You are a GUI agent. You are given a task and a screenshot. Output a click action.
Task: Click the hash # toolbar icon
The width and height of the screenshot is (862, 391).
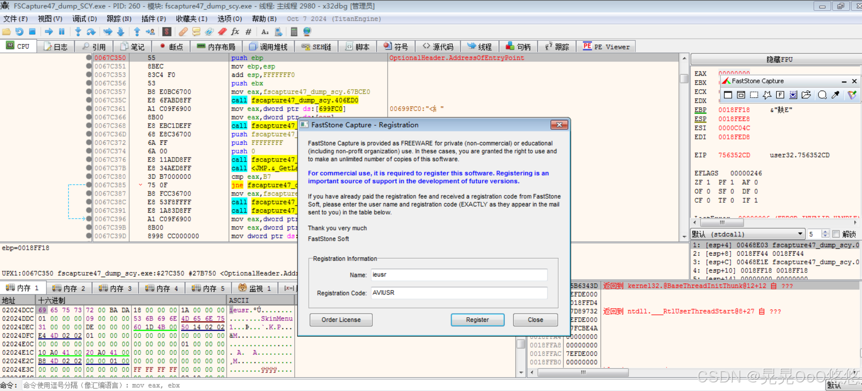(x=248, y=32)
